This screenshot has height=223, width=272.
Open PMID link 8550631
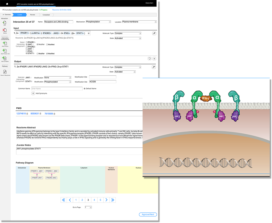tap(35, 114)
